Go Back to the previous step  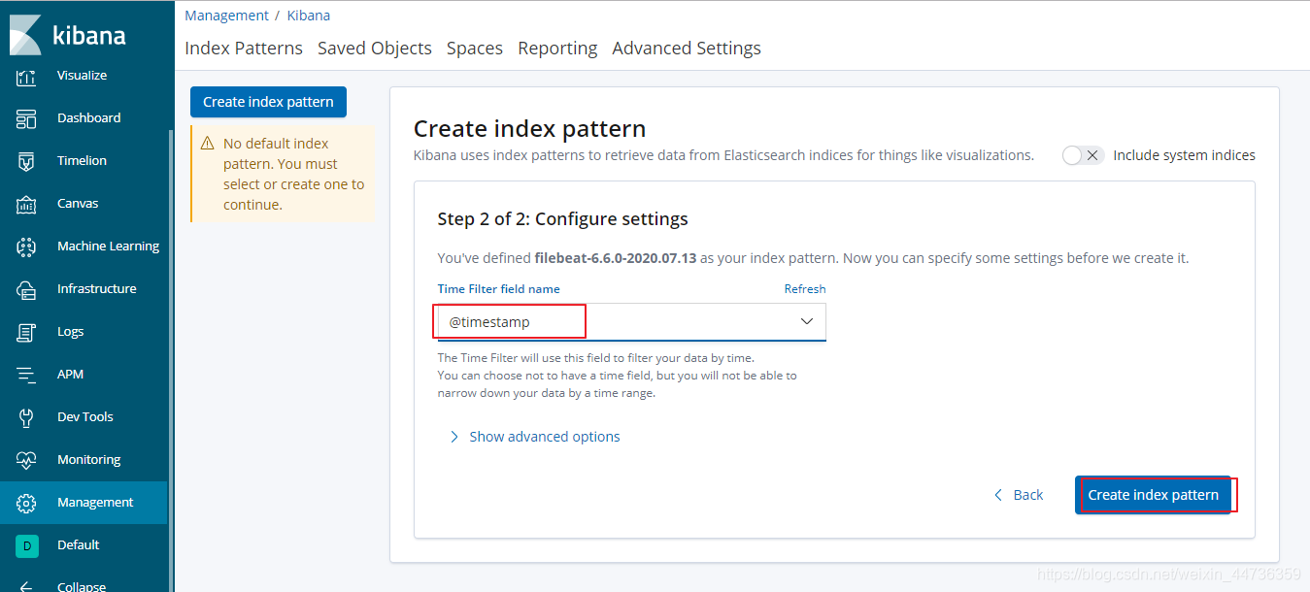(x=1019, y=495)
